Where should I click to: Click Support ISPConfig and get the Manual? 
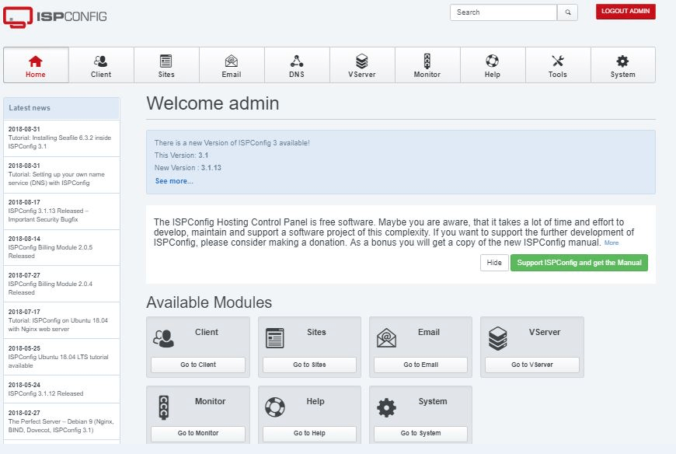tap(579, 263)
